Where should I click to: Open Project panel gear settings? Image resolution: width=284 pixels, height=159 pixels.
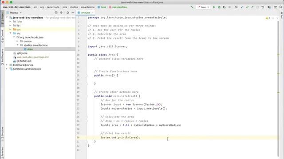(x=67, y=13)
